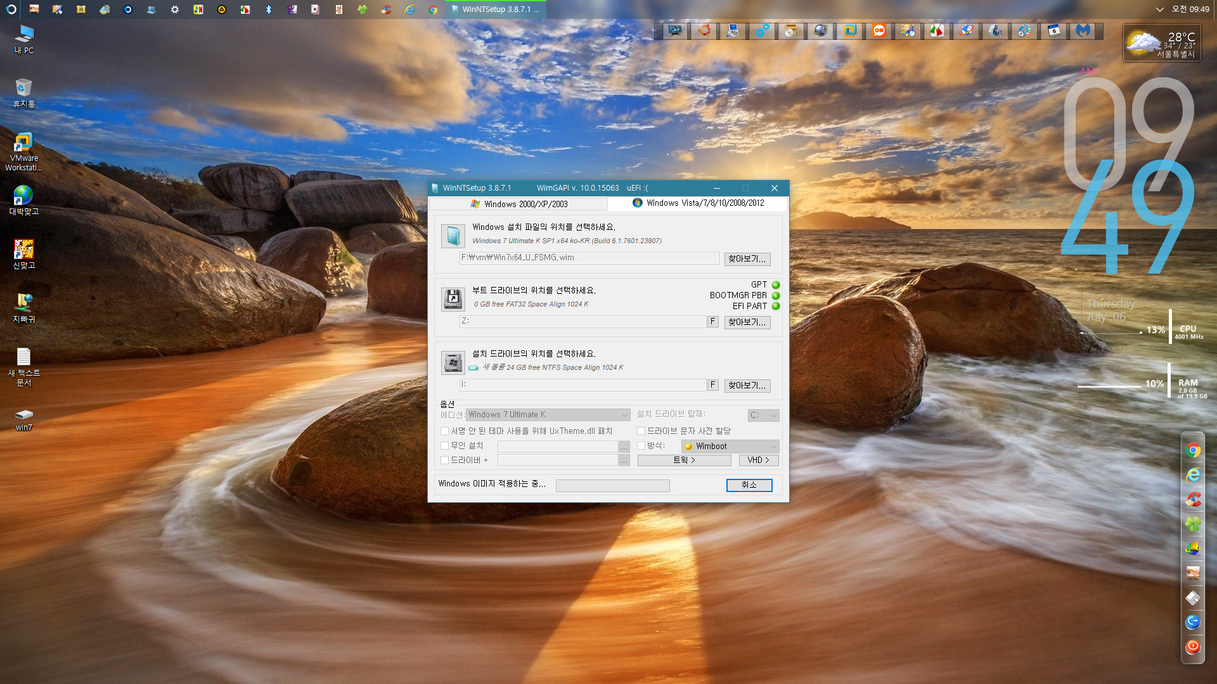1217x684 pixels.
Task: Click the WIM file path input field
Action: (x=589, y=258)
